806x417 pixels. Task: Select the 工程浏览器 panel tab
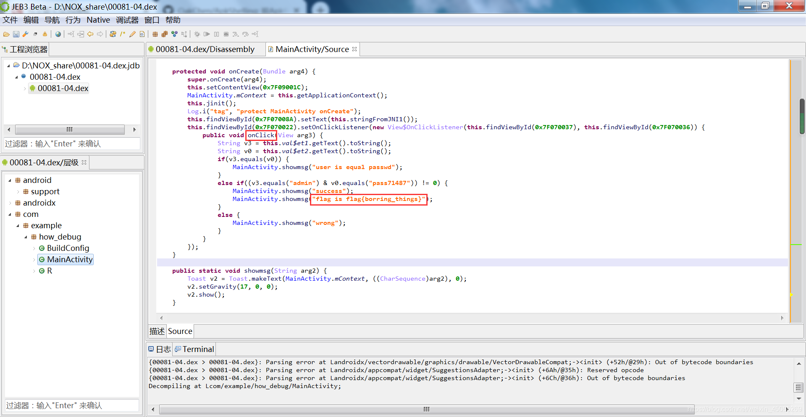click(25, 50)
